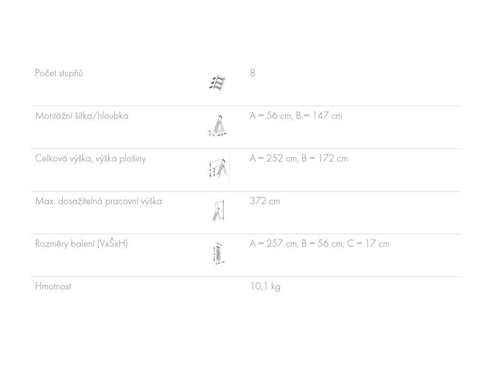Select the 'Počet stupňů' label
The width and height of the screenshot is (490, 368).
pos(59,73)
